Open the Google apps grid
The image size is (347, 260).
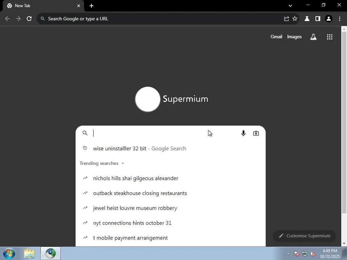[330, 37]
